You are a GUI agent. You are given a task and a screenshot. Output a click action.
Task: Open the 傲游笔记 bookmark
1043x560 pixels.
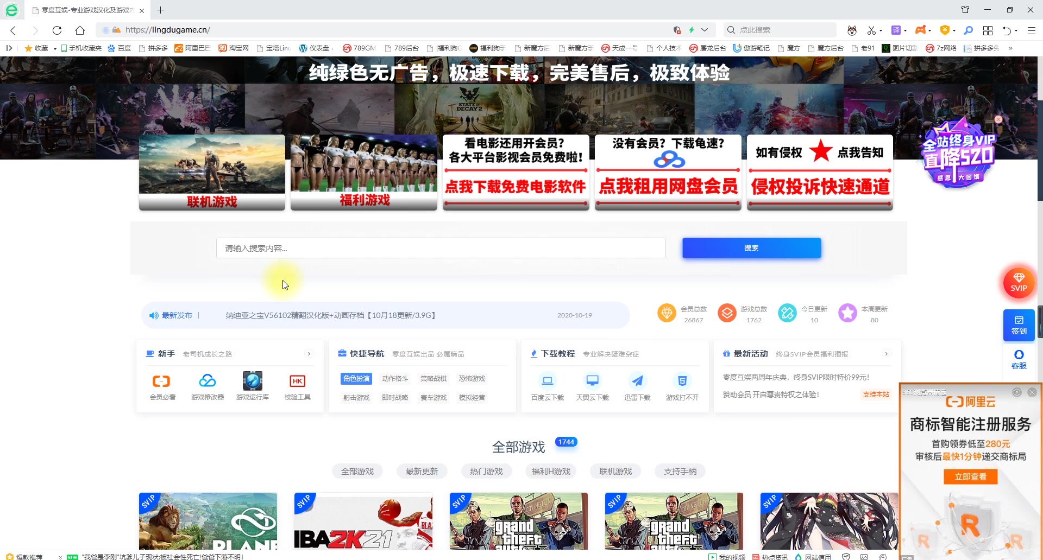point(751,48)
